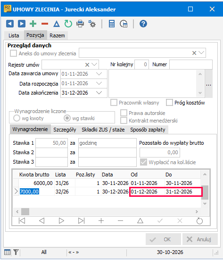Jump to last row in payments grid navigator
Screen dimensions: 223x263
82,221
